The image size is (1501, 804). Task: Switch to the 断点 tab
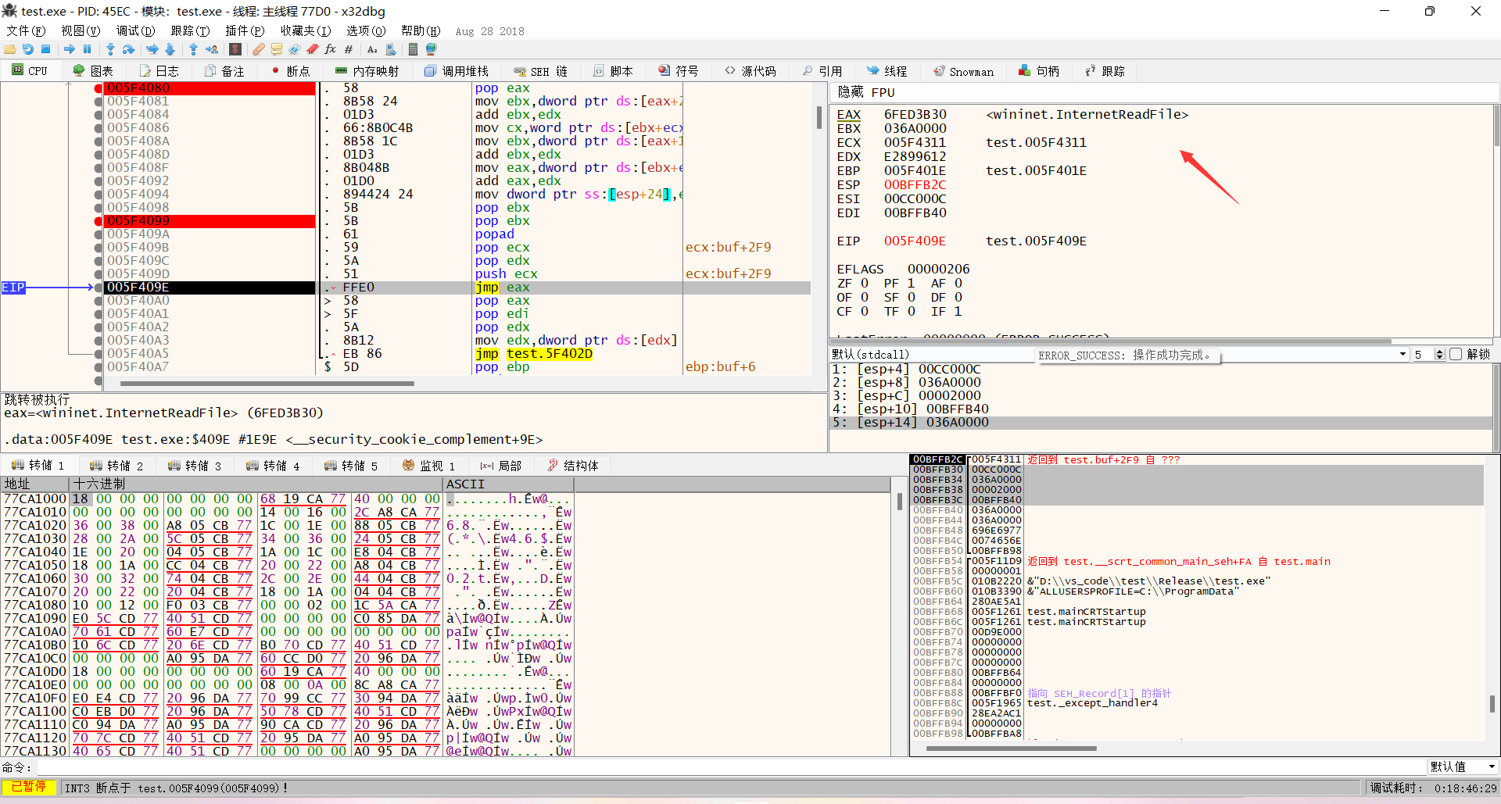click(x=290, y=71)
